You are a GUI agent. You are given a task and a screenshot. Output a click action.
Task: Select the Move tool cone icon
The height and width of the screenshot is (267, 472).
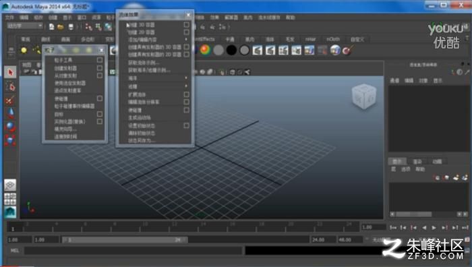[10, 113]
